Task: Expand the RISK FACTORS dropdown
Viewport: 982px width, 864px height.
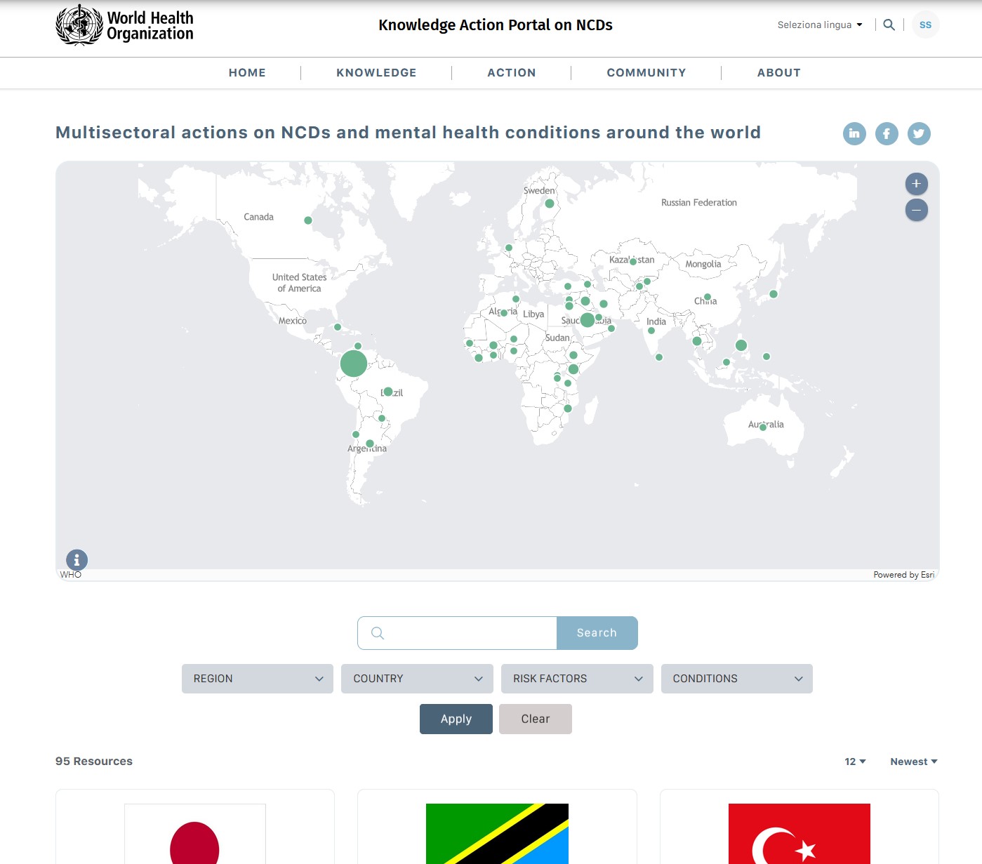Action: [x=577, y=679]
